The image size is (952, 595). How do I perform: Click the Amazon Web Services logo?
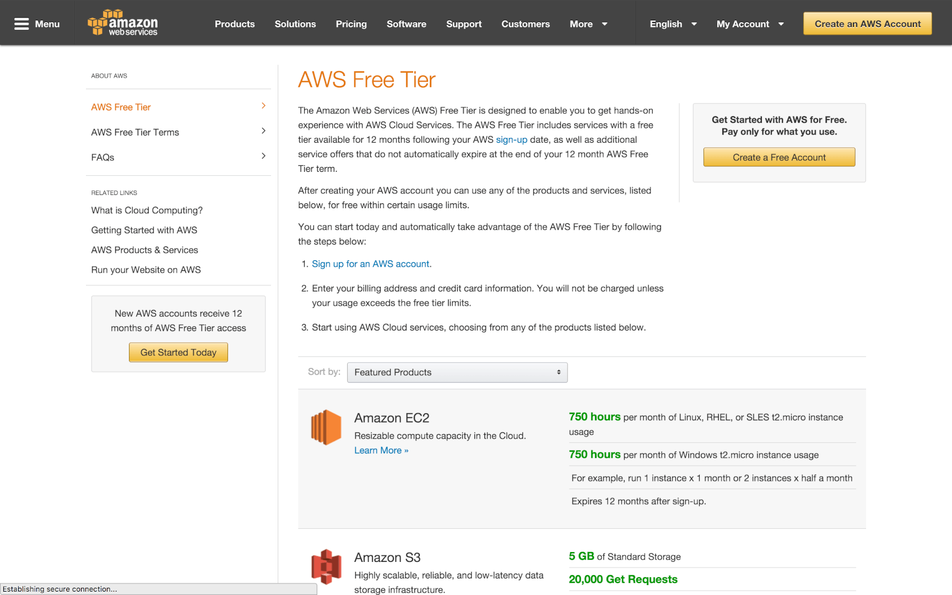click(x=122, y=23)
